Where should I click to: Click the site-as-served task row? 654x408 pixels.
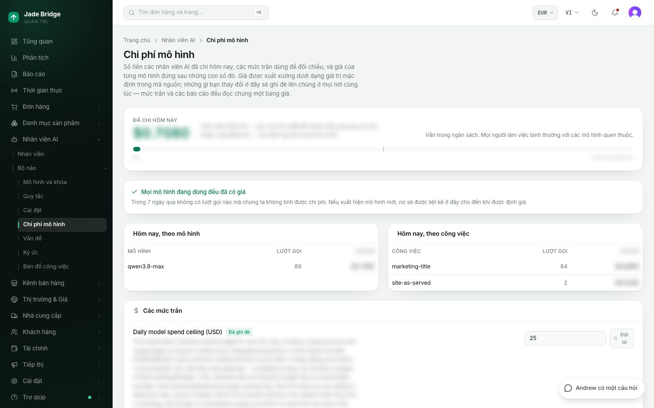pyautogui.click(x=515, y=283)
